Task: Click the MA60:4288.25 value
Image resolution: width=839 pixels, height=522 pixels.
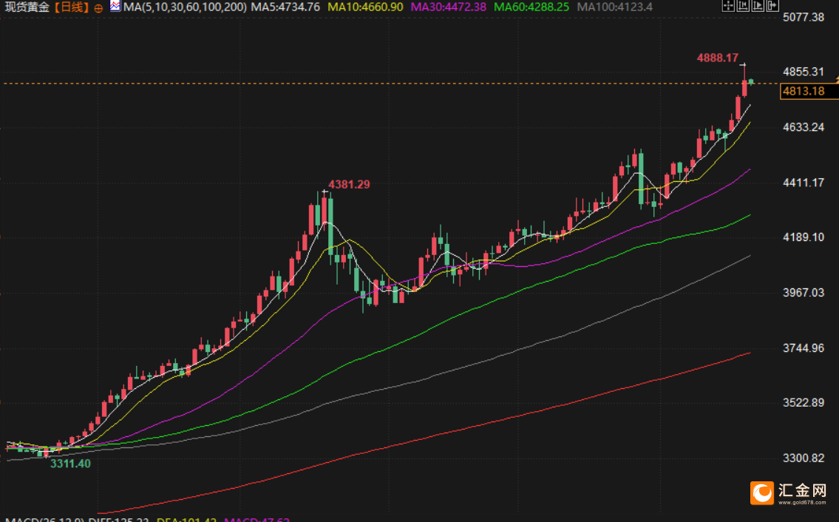Action: [531, 7]
